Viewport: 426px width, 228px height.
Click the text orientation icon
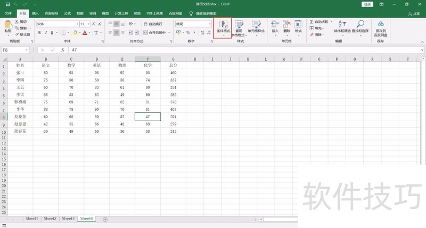131,23
